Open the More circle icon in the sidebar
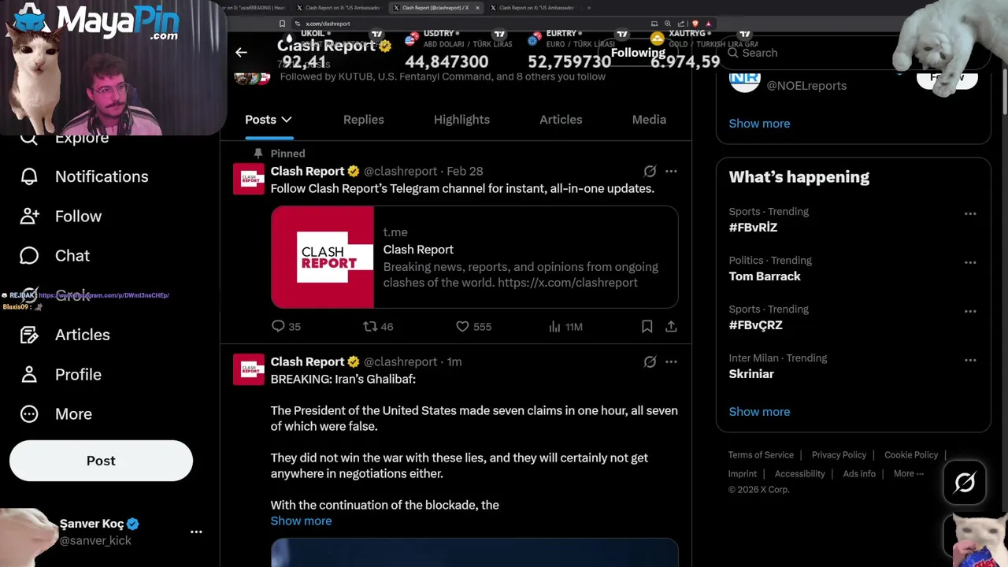Image resolution: width=1008 pixels, height=567 pixels. 29,413
